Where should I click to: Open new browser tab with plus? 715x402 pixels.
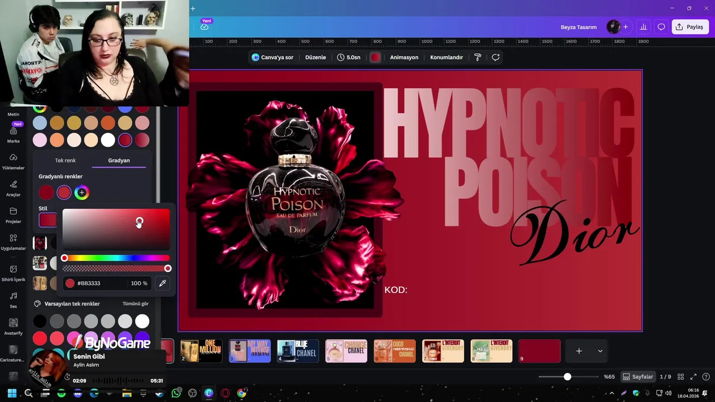click(193, 8)
